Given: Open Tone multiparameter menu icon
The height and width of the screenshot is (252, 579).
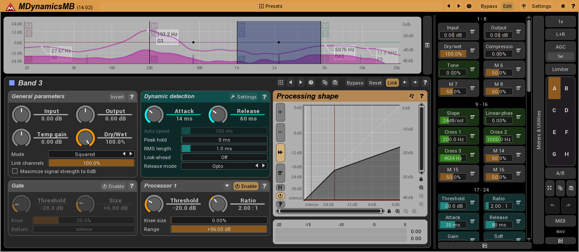Looking at the screenshot, I should [x=473, y=69].
